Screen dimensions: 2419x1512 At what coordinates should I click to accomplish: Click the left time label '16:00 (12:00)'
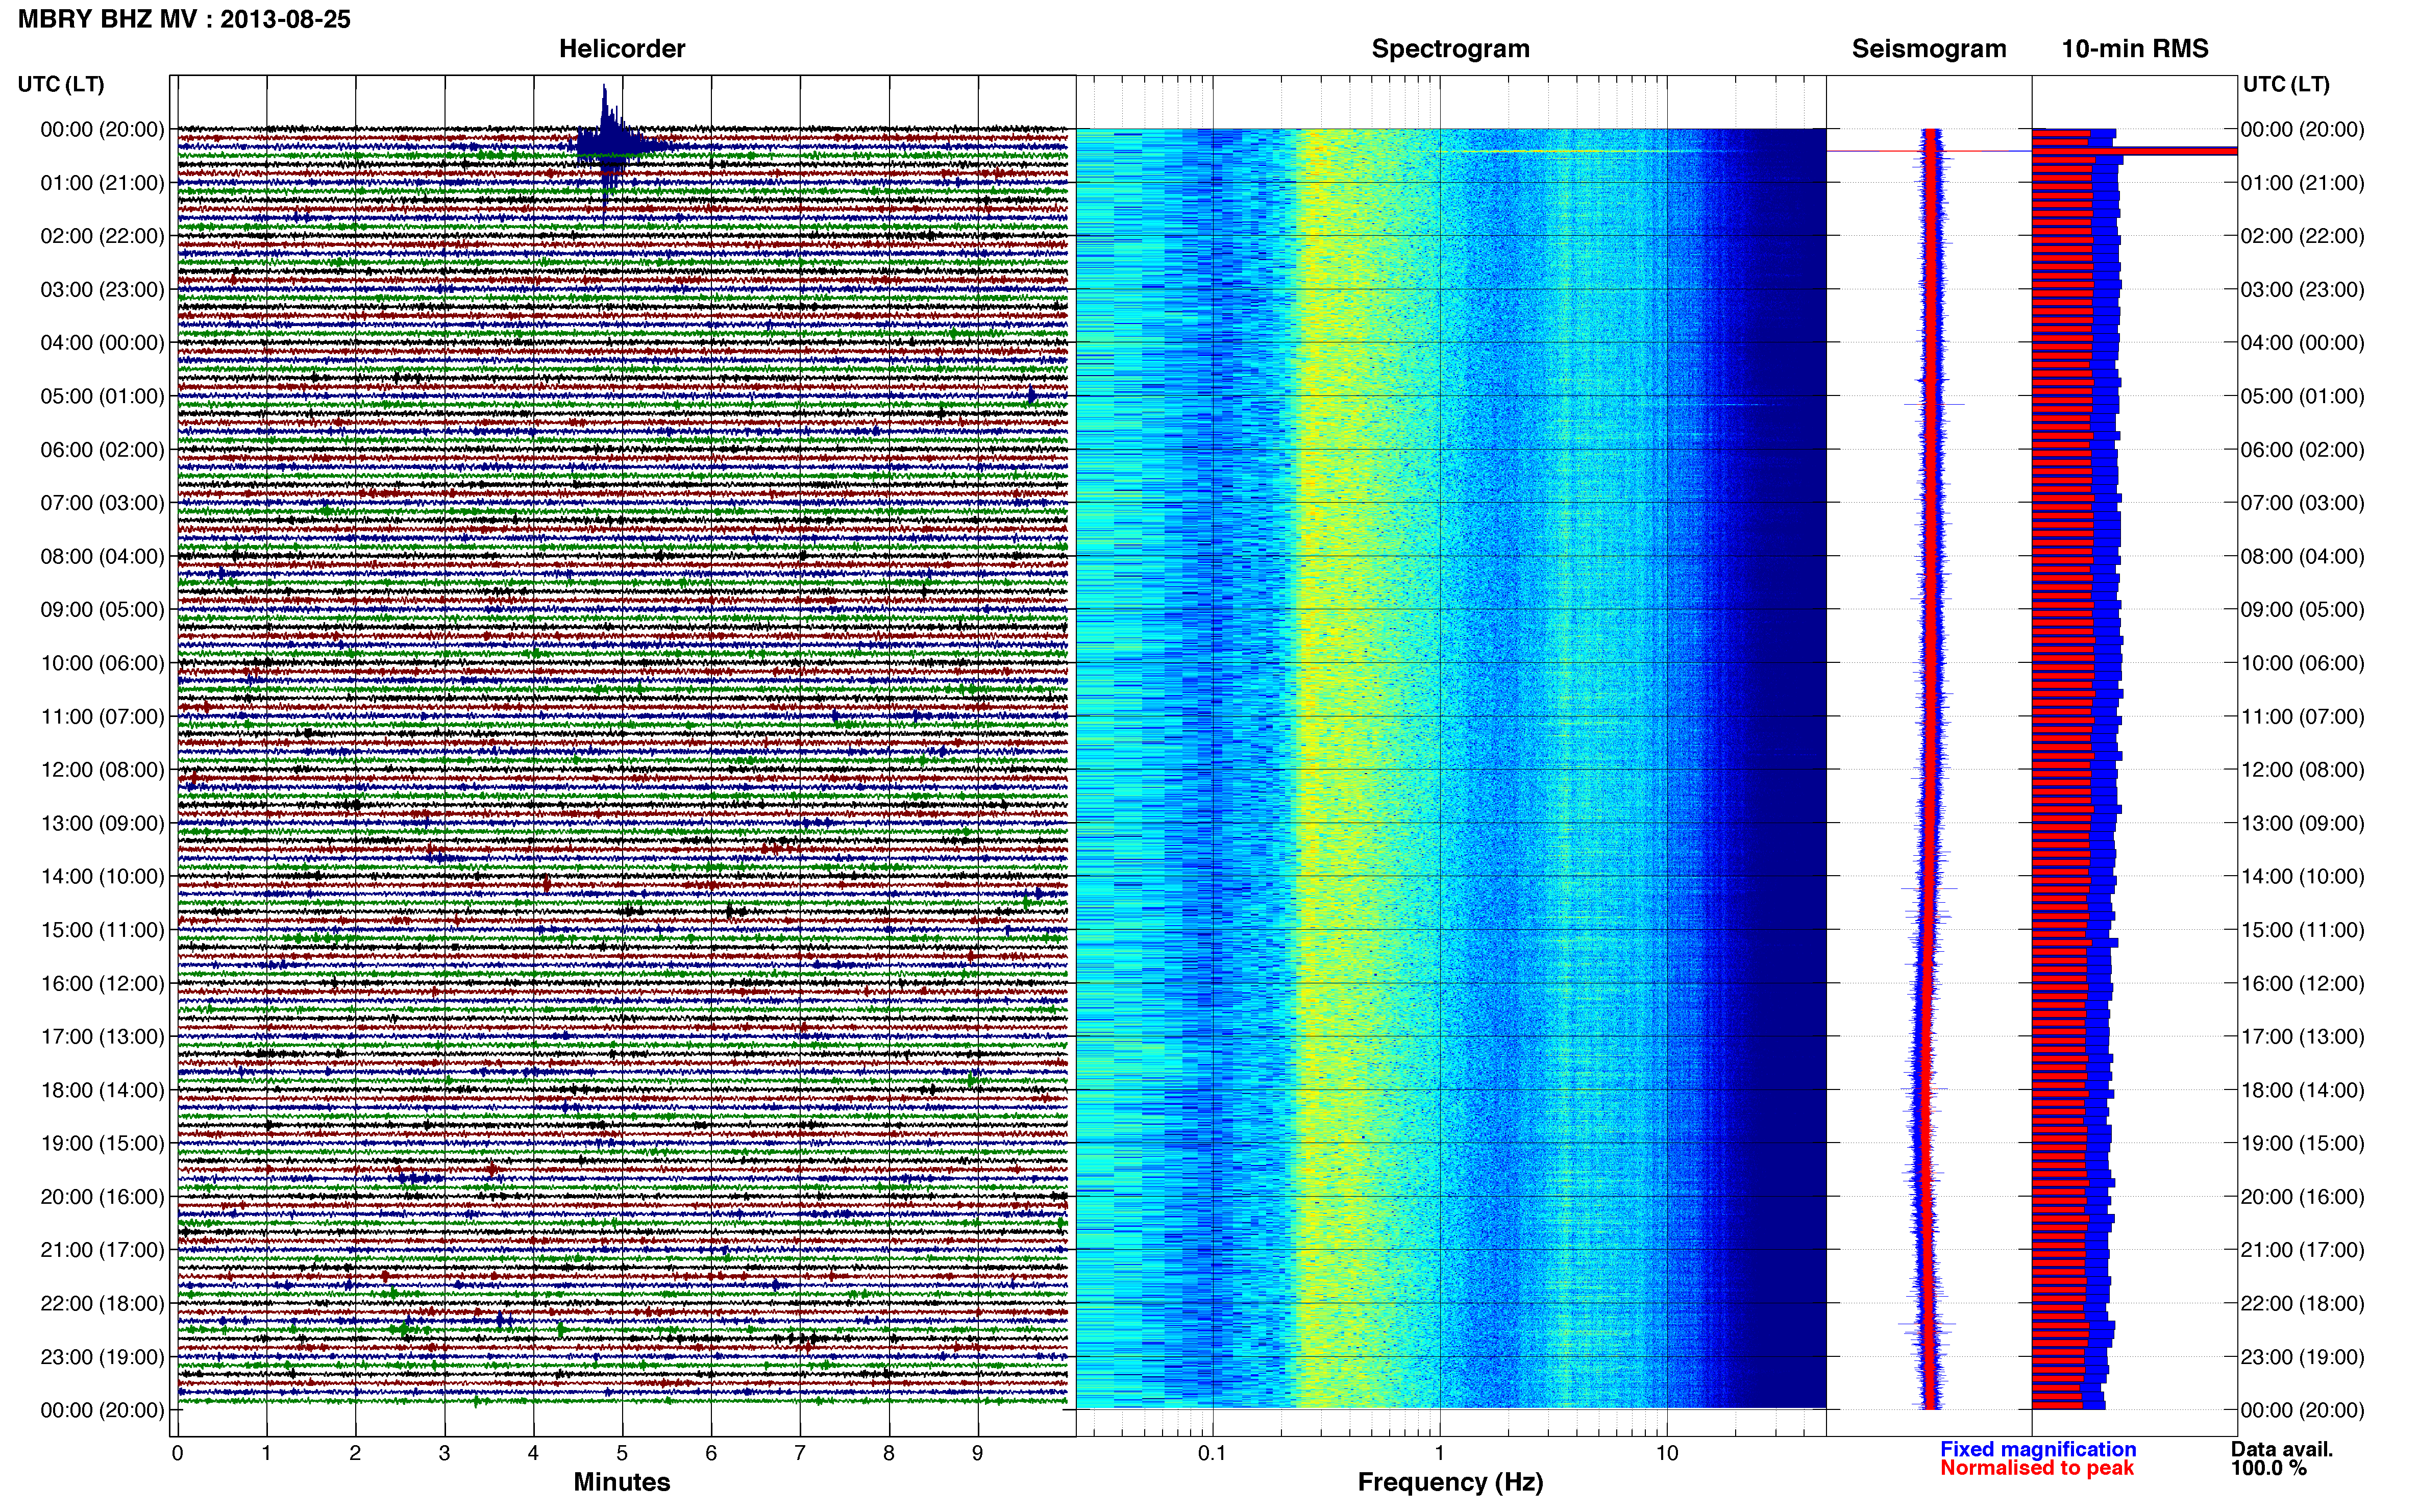102,983
